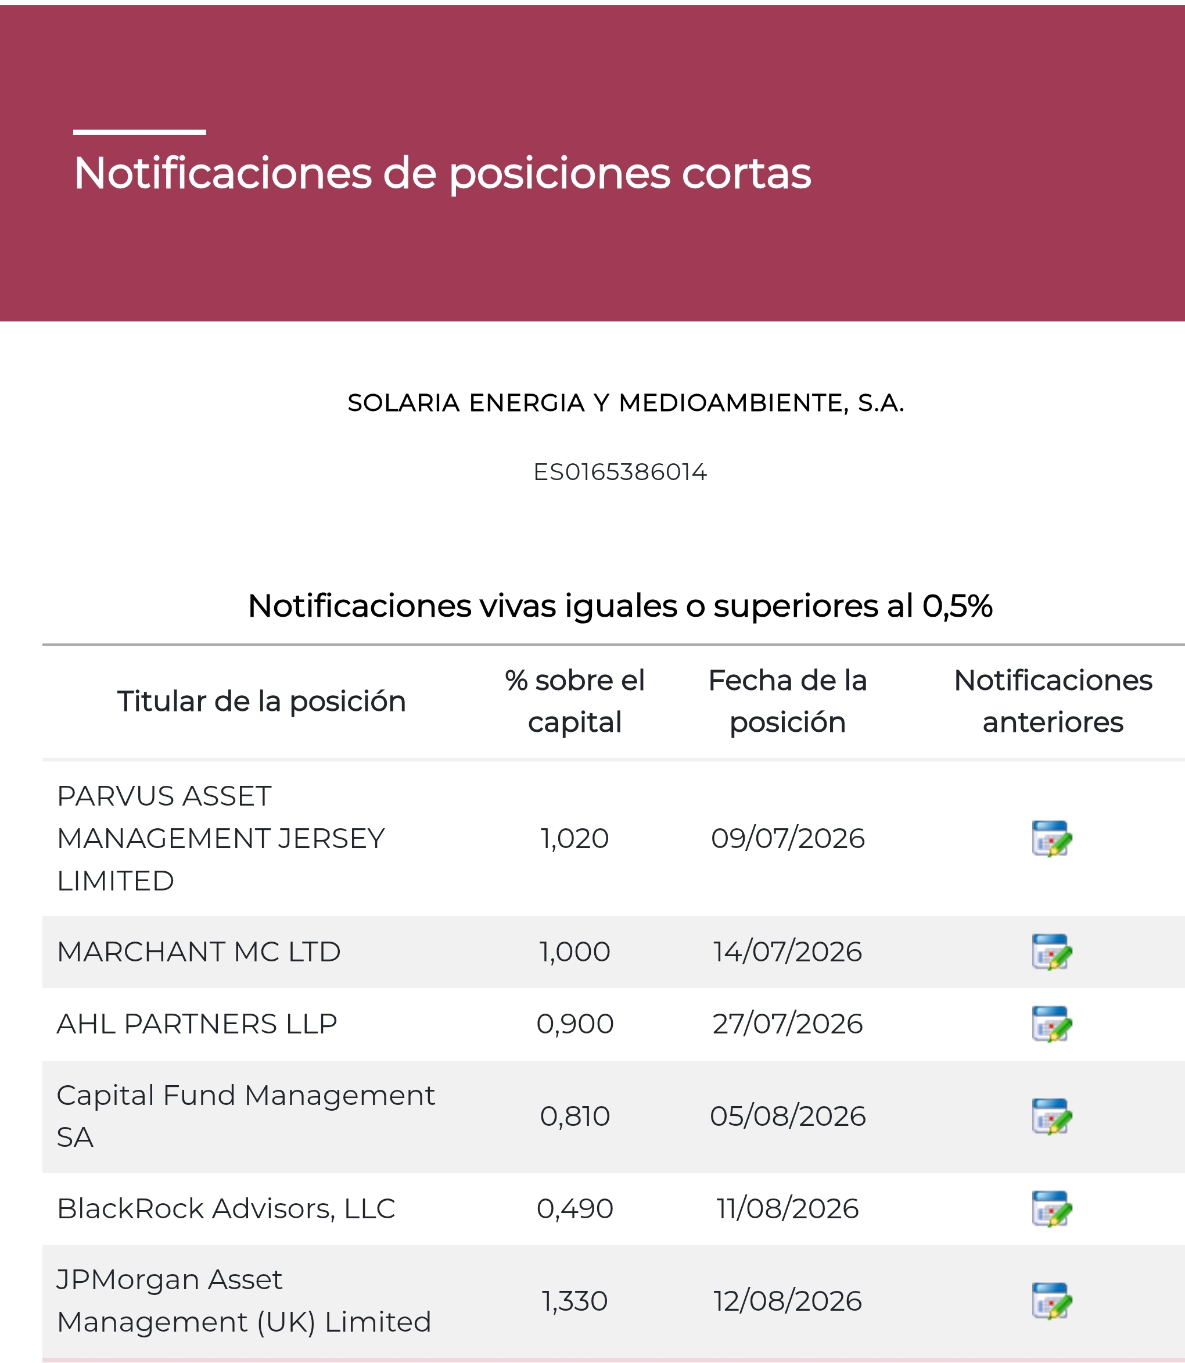
Task: Open previous notifications for JPMorgan Asset Management
Action: (1051, 1301)
